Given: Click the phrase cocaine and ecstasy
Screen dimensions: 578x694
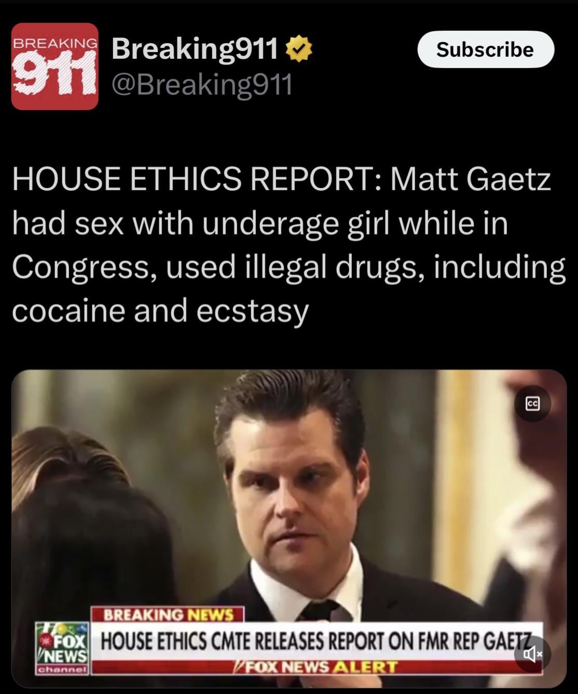Looking at the screenshot, I should pyautogui.click(x=160, y=312).
